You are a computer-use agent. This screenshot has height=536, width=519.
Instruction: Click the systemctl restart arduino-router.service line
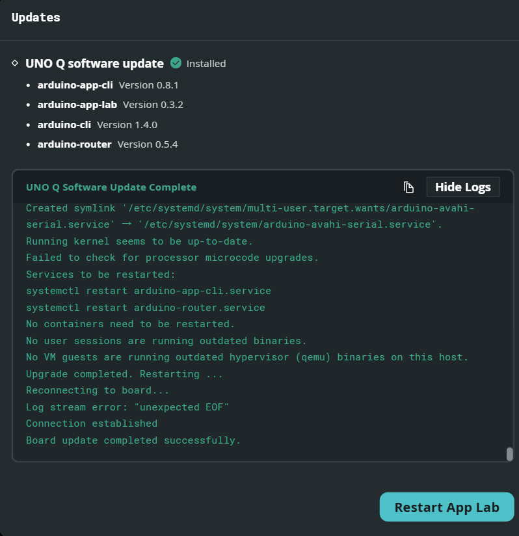pos(146,308)
